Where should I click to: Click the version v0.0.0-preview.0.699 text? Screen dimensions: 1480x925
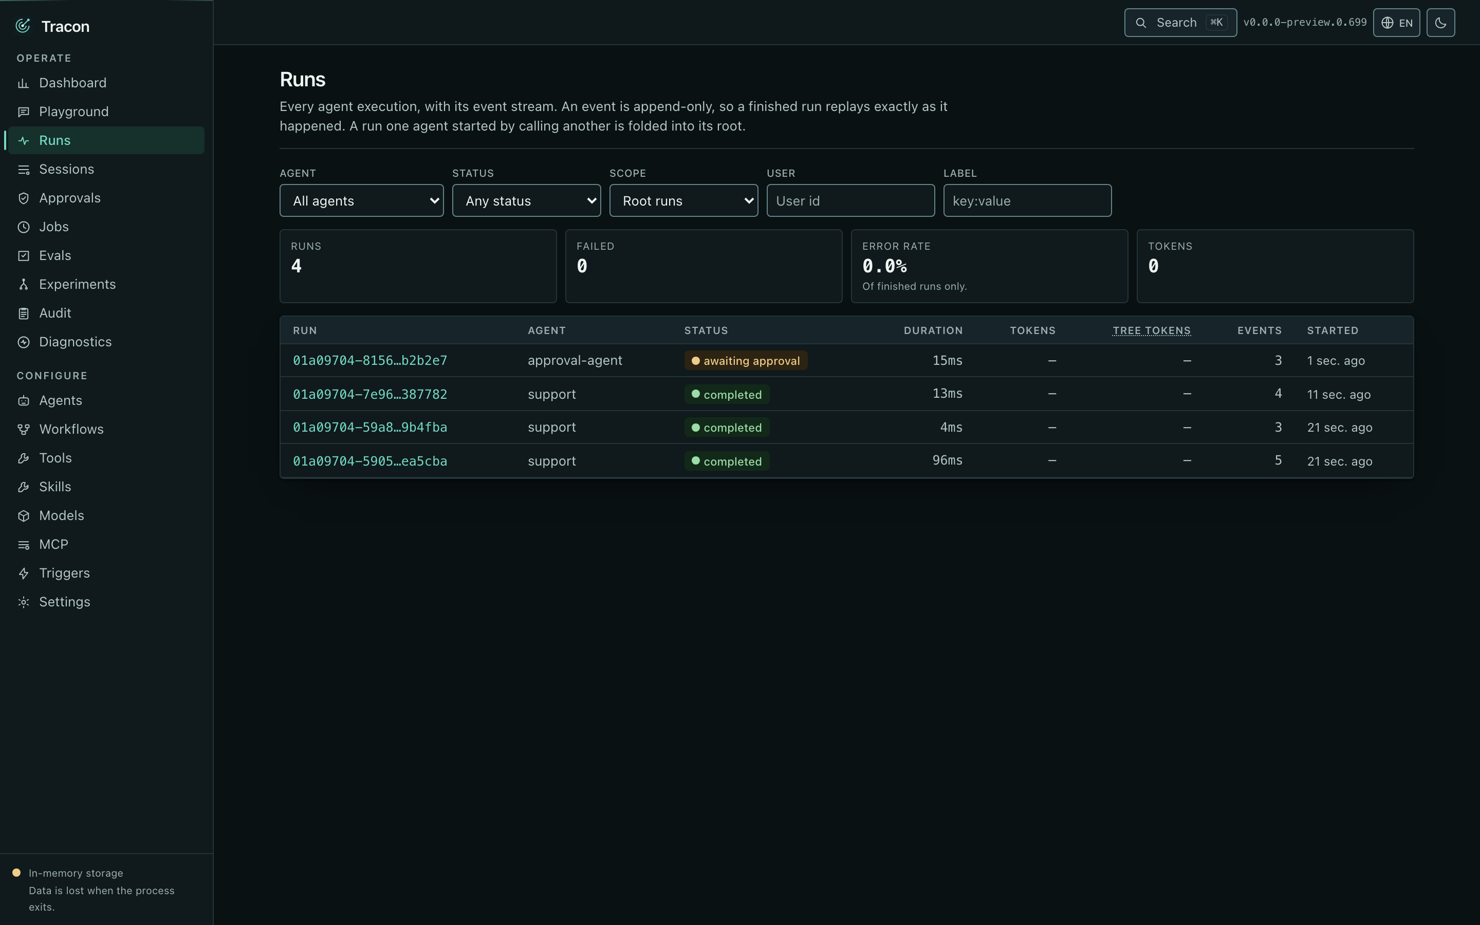click(1304, 23)
